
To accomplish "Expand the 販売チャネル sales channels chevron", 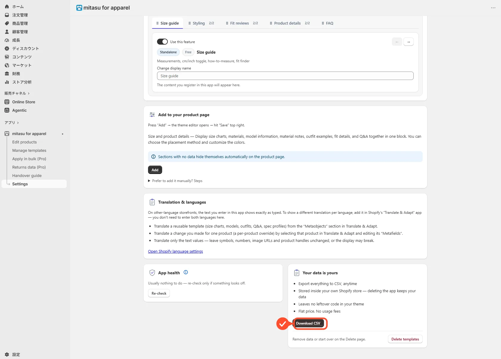I will point(29,93).
